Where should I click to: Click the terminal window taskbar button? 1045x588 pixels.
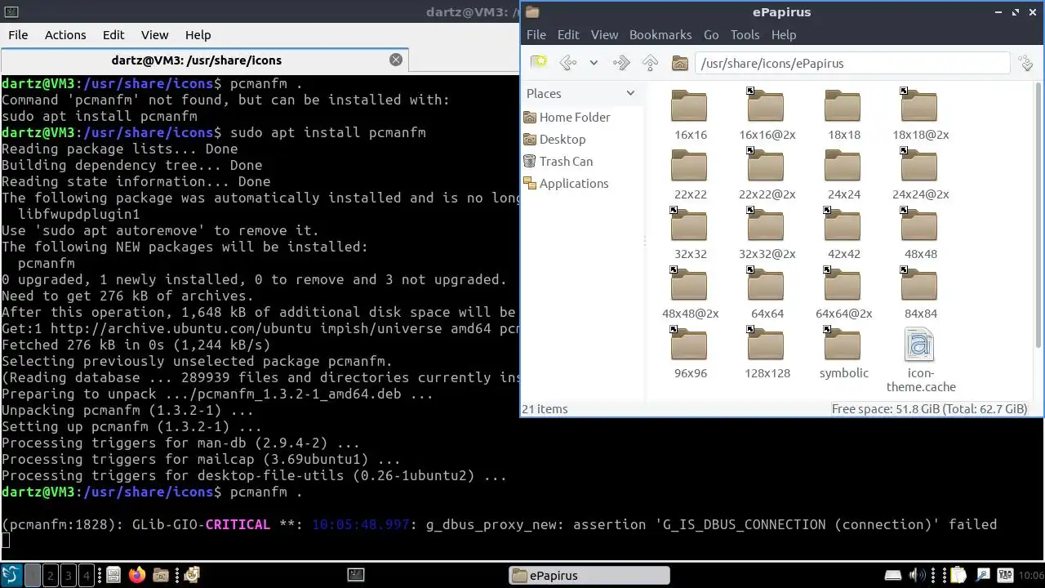tap(356, 575)
